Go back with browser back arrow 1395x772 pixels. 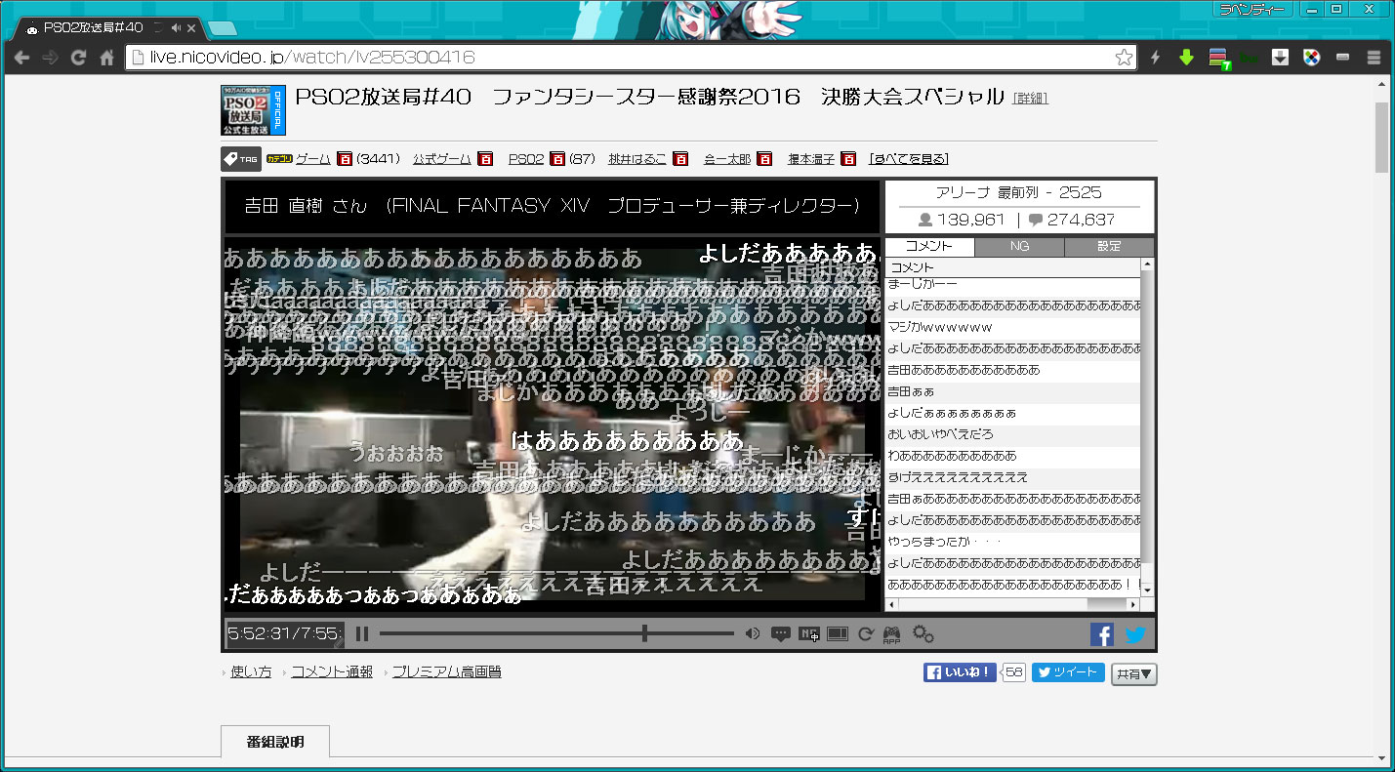coord(21,58)
